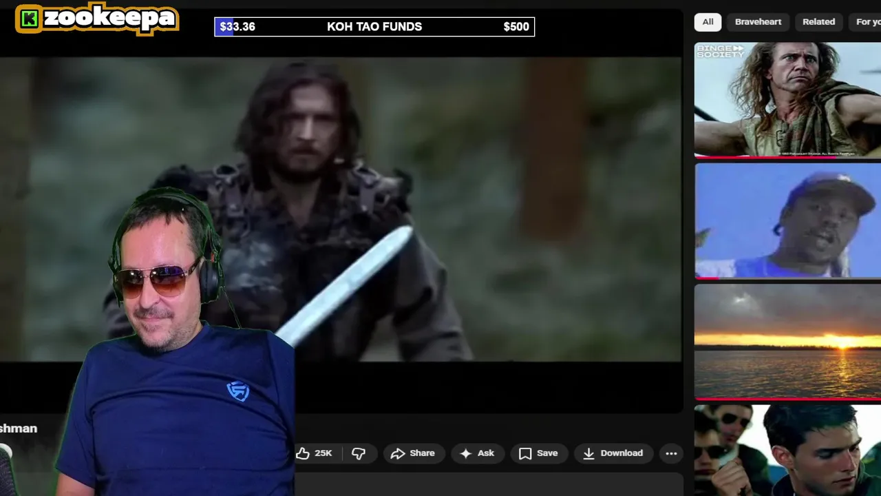Open the sunset over water thumbnail

pyautogui.click(x=787, y=342)
